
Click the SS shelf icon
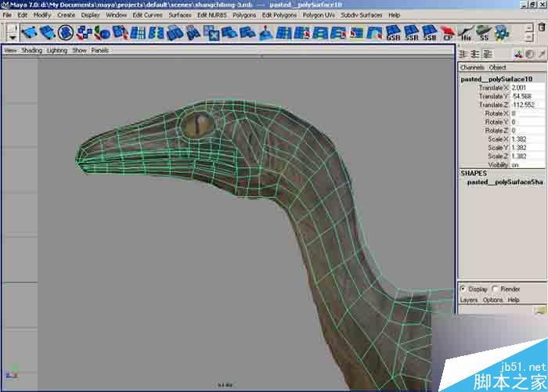click(484, 33)
